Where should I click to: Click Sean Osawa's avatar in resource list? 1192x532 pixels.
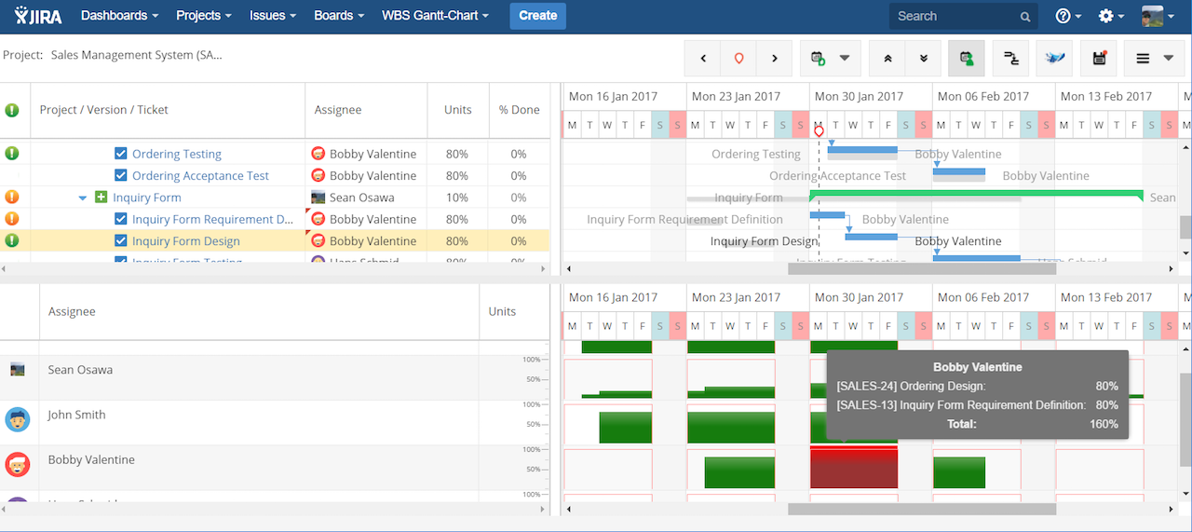18,370
